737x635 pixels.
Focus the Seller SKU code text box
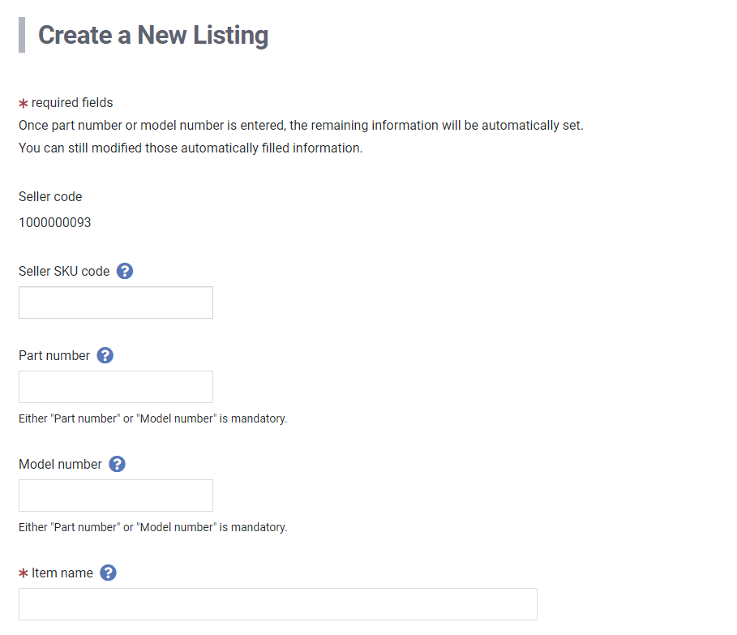click(x=116, y=302)
